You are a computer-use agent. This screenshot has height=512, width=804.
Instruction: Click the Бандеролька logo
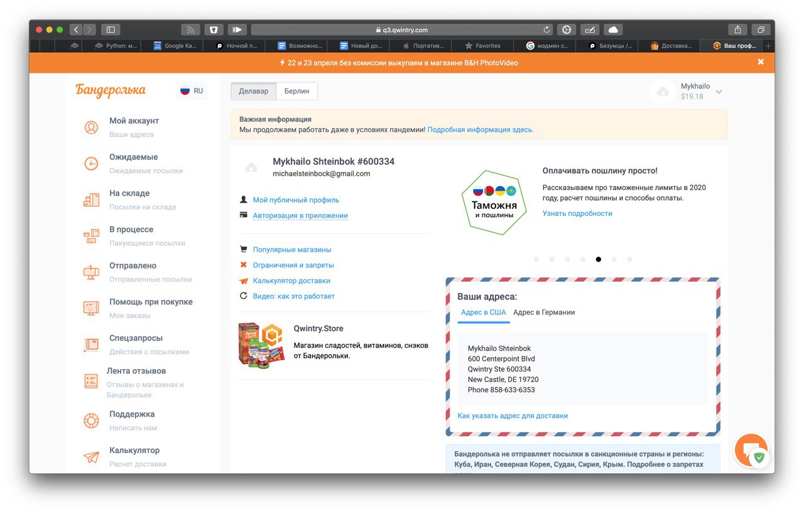(x=111, y=90)
